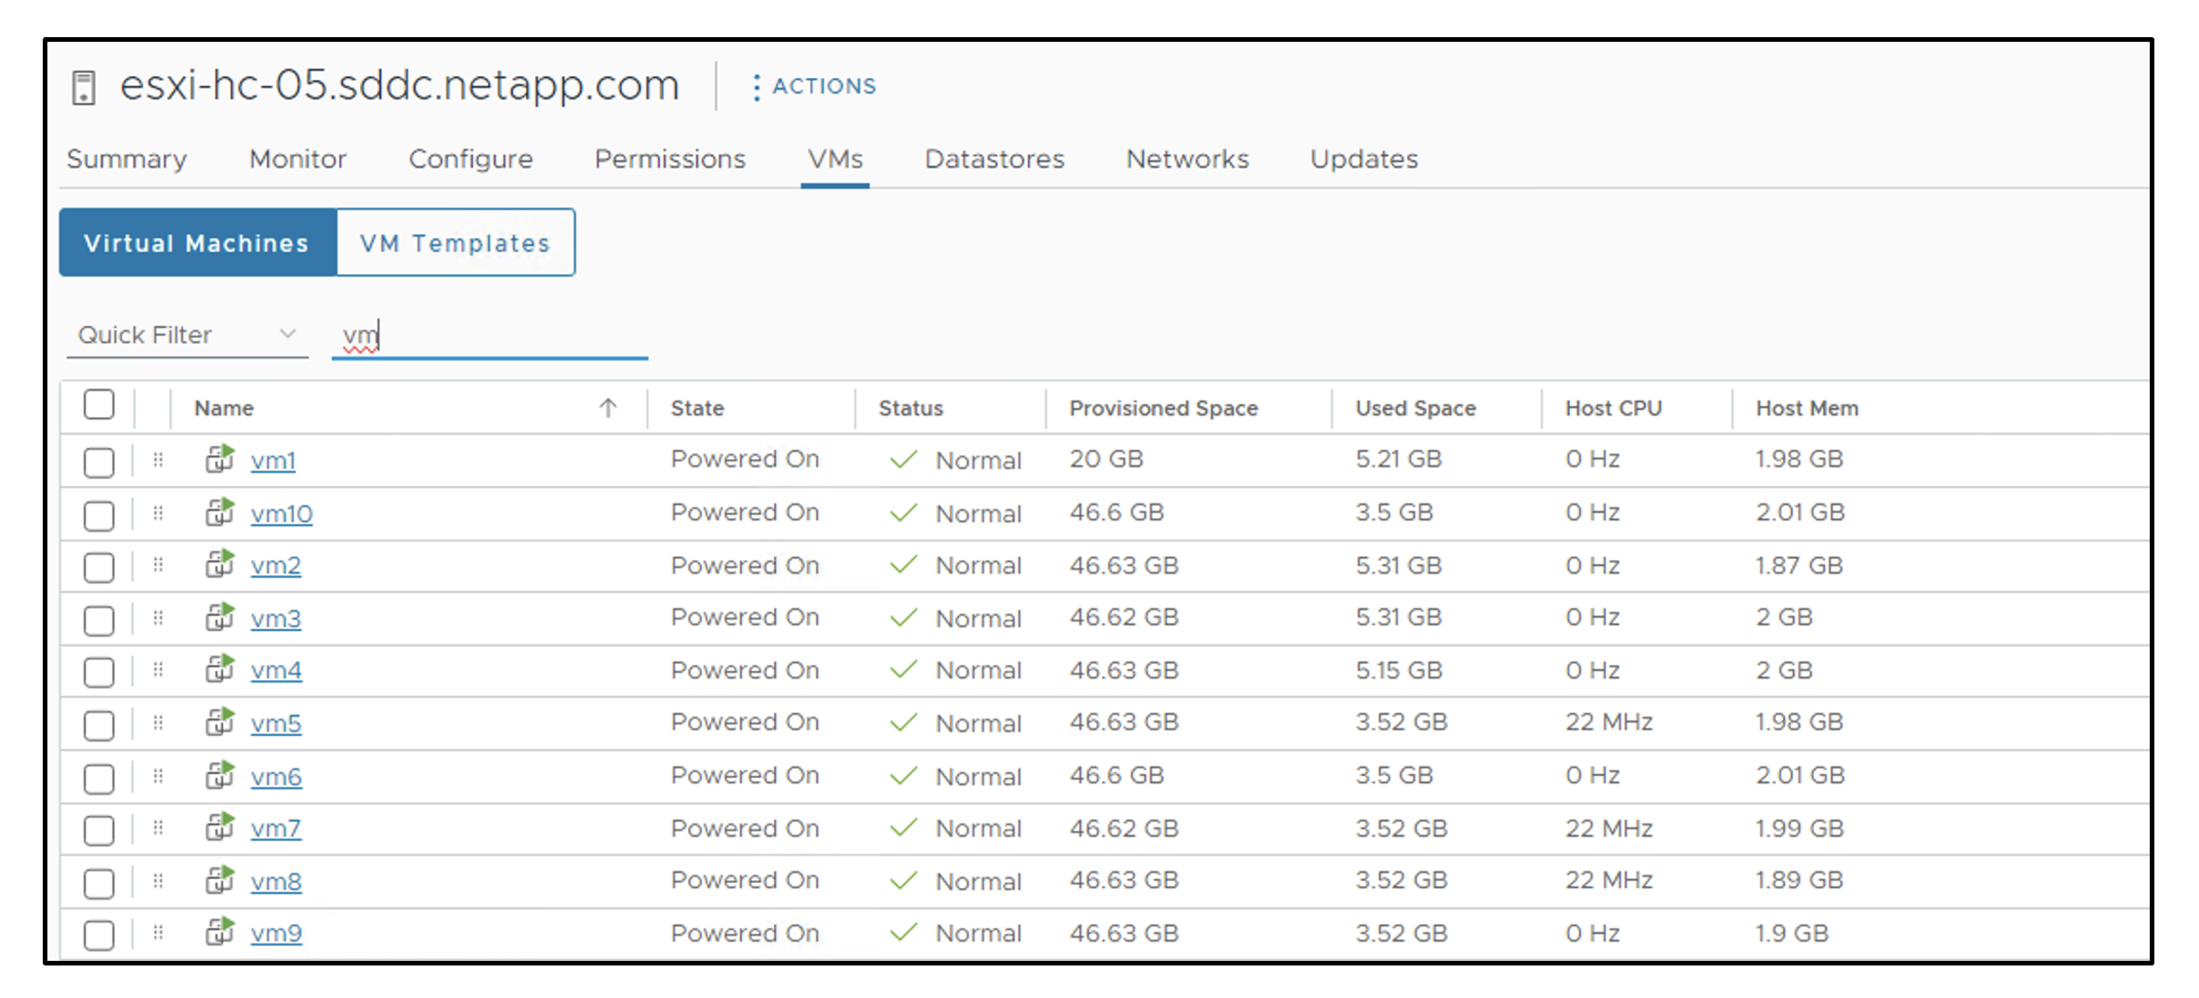The image size is (2199, 998).
Task: Click the filter text field containing vm
Action: point(489,335)
